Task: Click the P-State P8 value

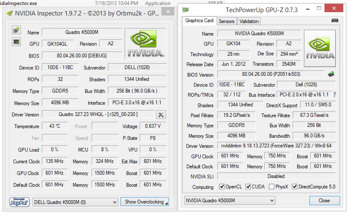Action: click(x=153, y=138)
